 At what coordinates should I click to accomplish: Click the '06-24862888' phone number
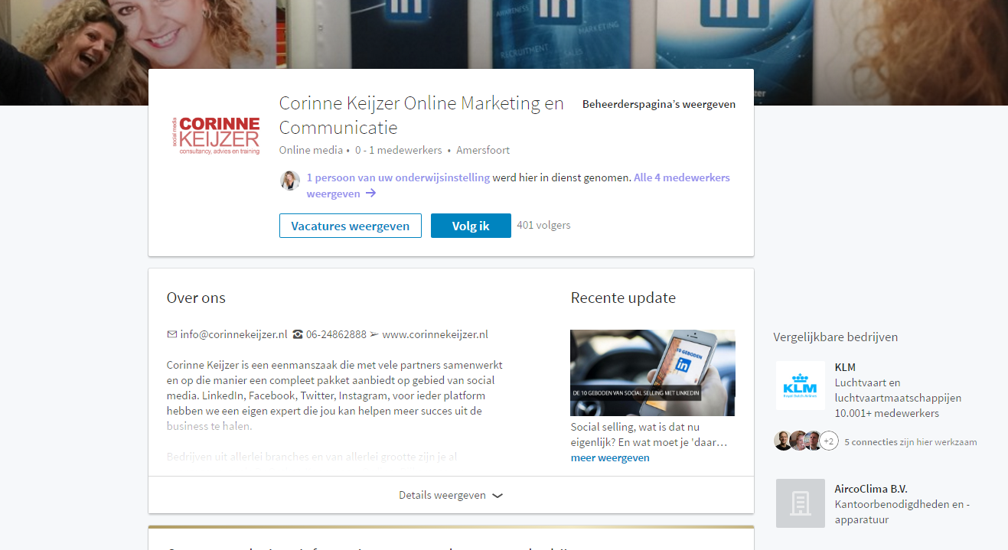[336, 334]
